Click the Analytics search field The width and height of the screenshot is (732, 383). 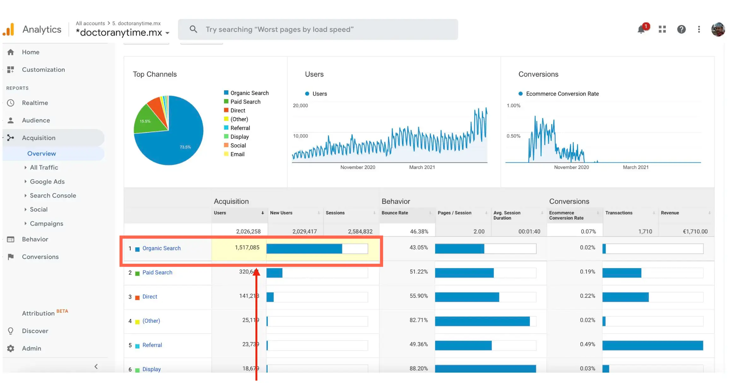[318, 29]
